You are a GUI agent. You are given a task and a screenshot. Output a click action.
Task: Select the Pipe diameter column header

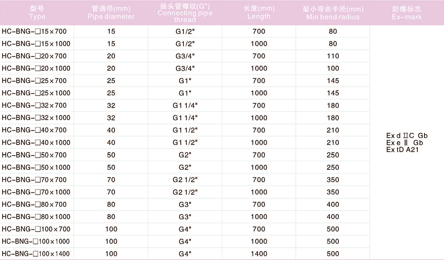tap(111, 12)
